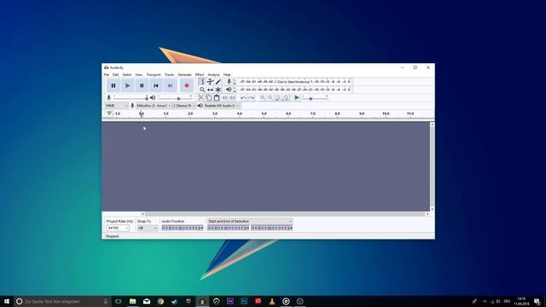The height and width of the screenshot is (307, 546).
Task: Click the Audio Position time field
Action: coord(183,228)
